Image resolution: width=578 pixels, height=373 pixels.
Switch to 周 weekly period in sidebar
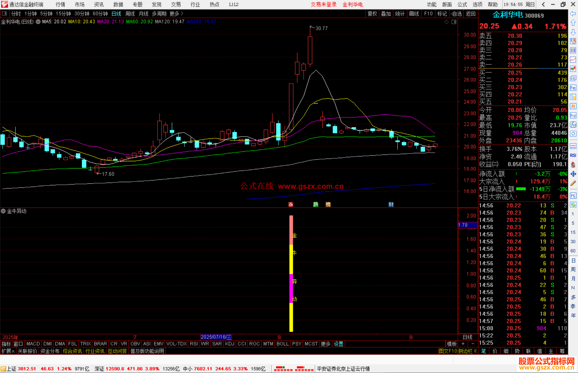[x=573, y=269]
